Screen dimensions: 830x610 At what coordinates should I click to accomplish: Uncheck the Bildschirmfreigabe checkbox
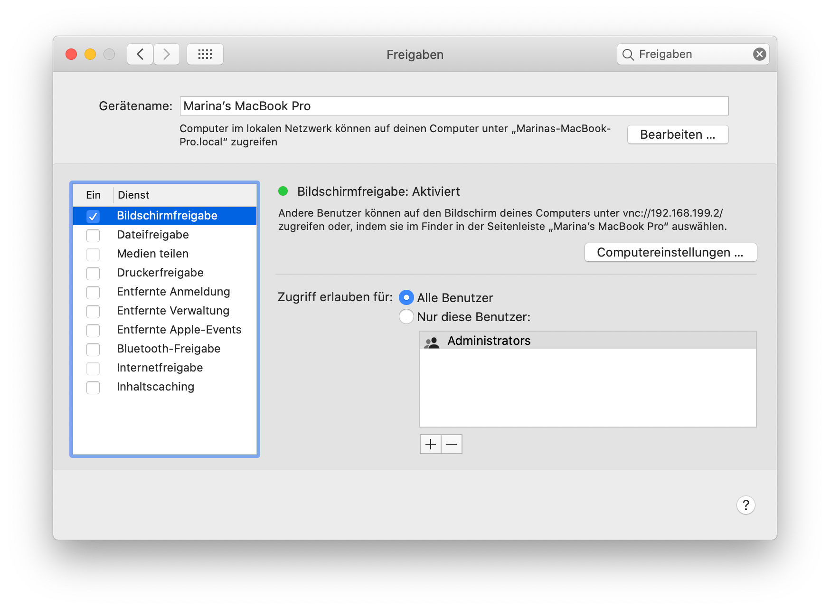(x=93, y=216)
